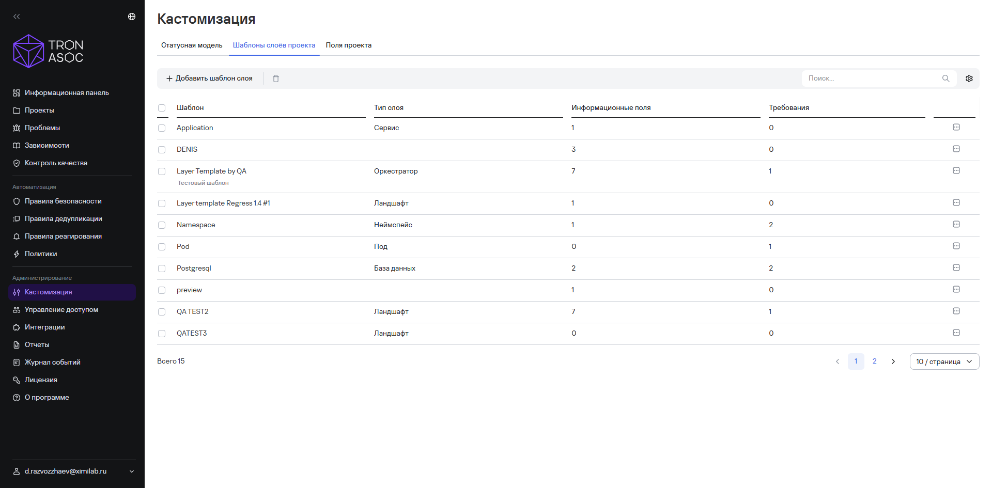992x488 pixels.
Task: Open Интеграции page
Action: (72, 327)
